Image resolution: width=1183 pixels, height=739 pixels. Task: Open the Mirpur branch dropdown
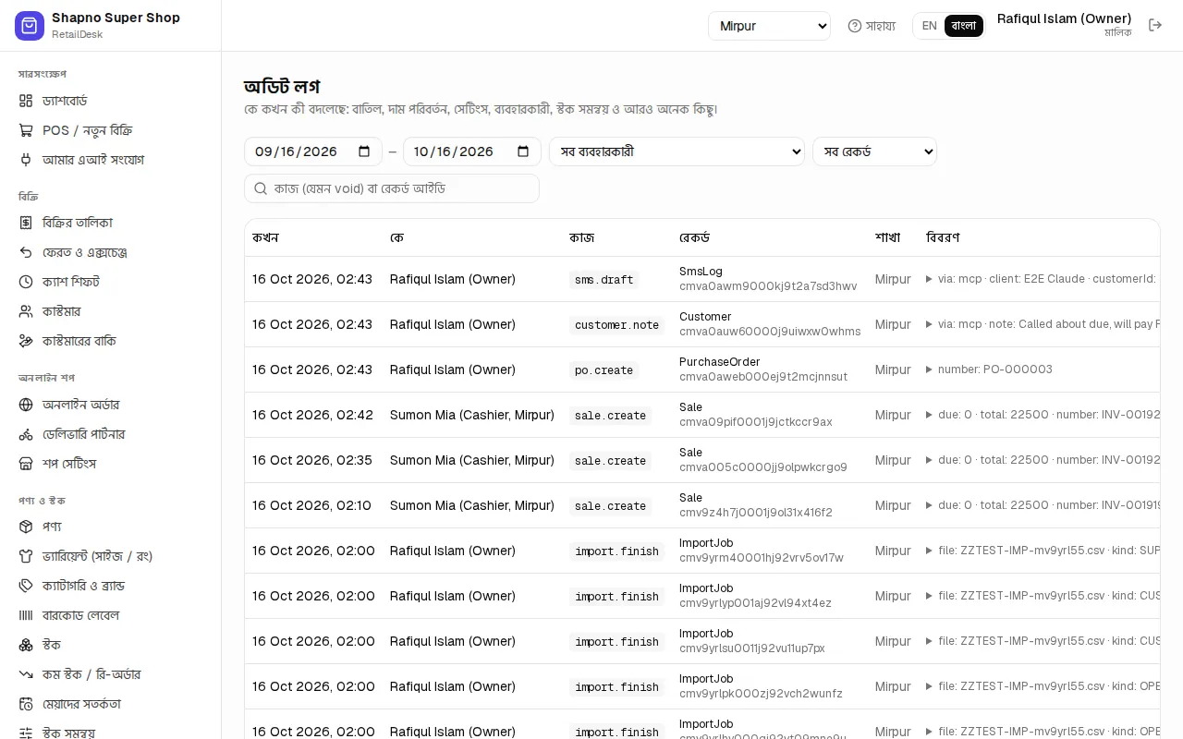[x=769, y=26]
